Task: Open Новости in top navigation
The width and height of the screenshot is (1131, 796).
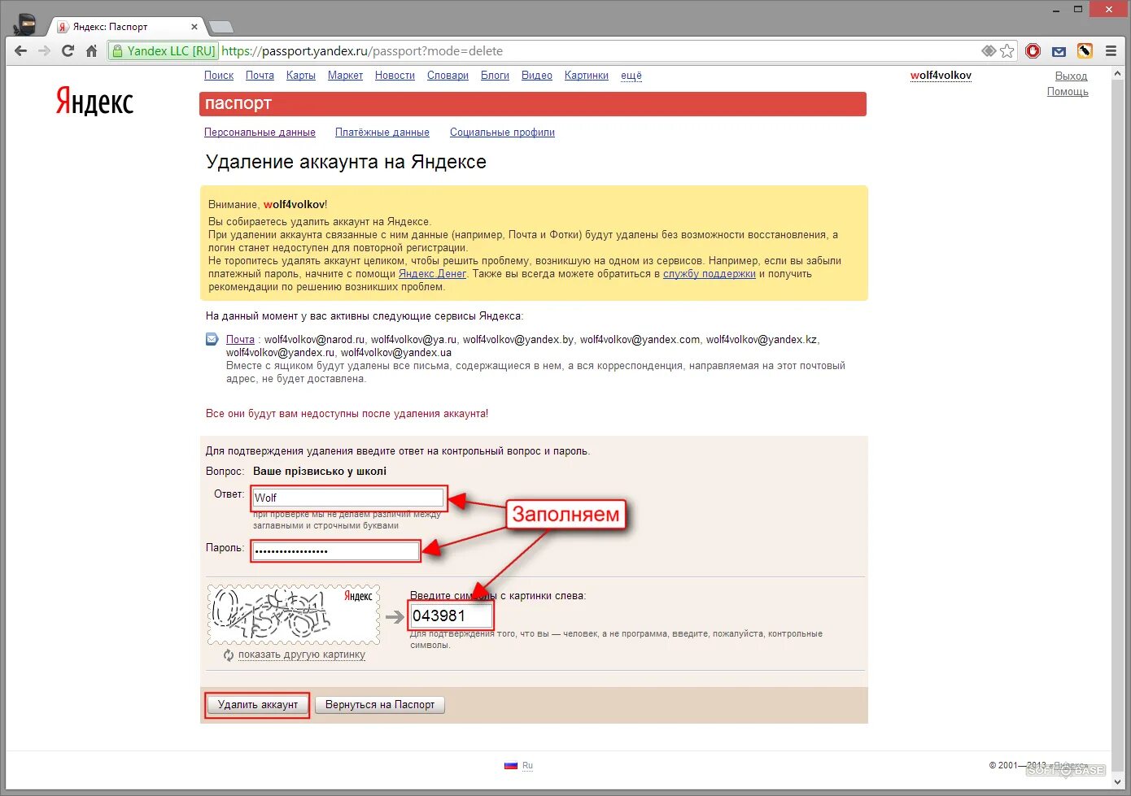Action: coord(395,75)
